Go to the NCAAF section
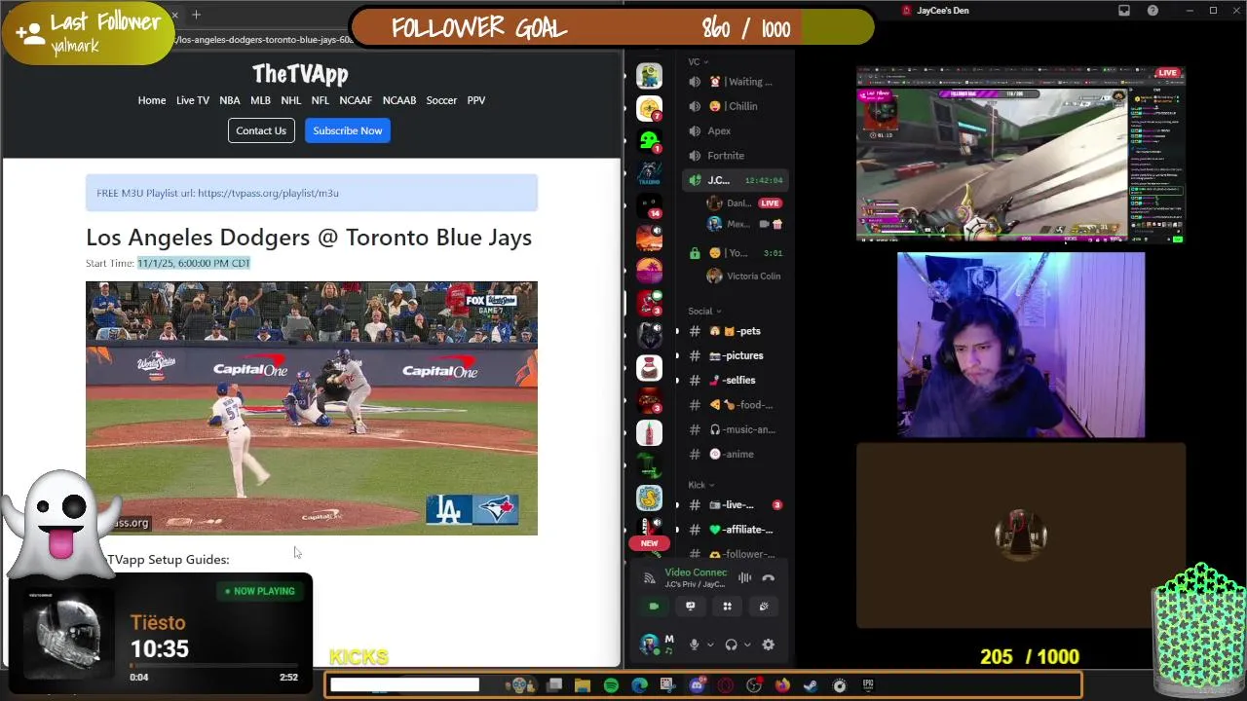 356,100
